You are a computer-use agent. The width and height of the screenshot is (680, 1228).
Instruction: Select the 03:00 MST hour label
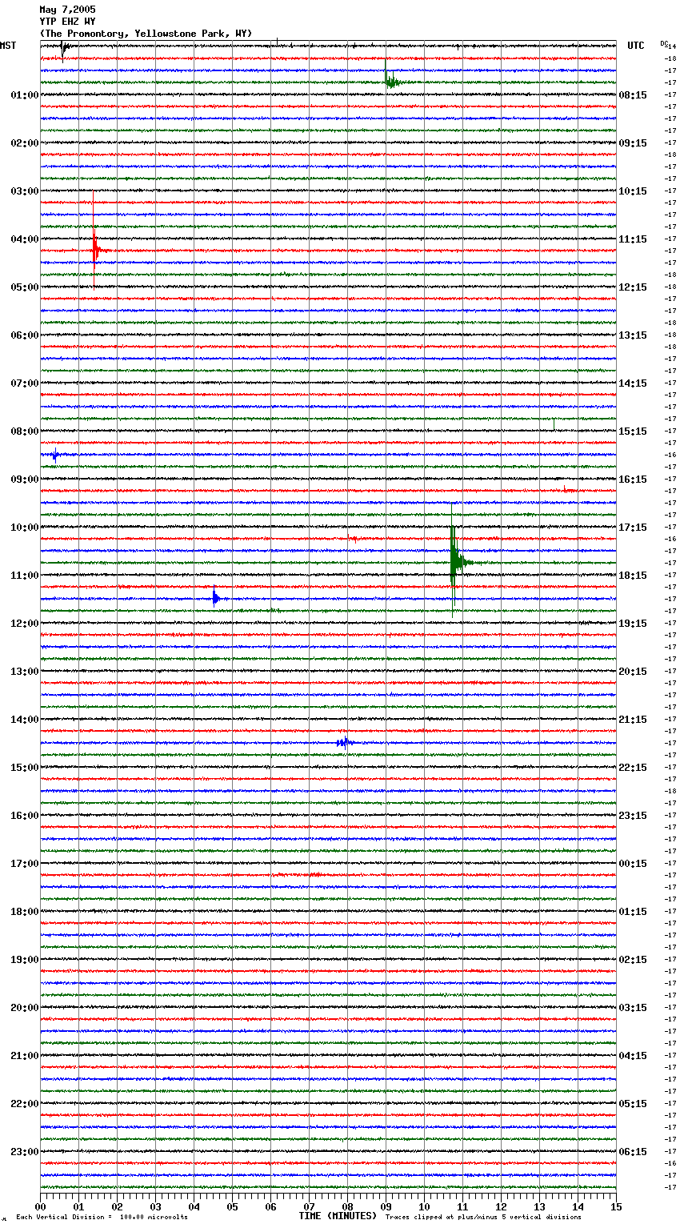(x=25, y=191)
